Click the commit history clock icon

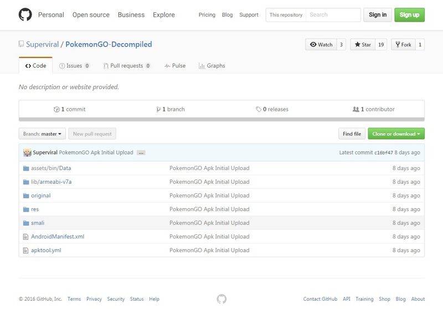click(x=56, y=109)
